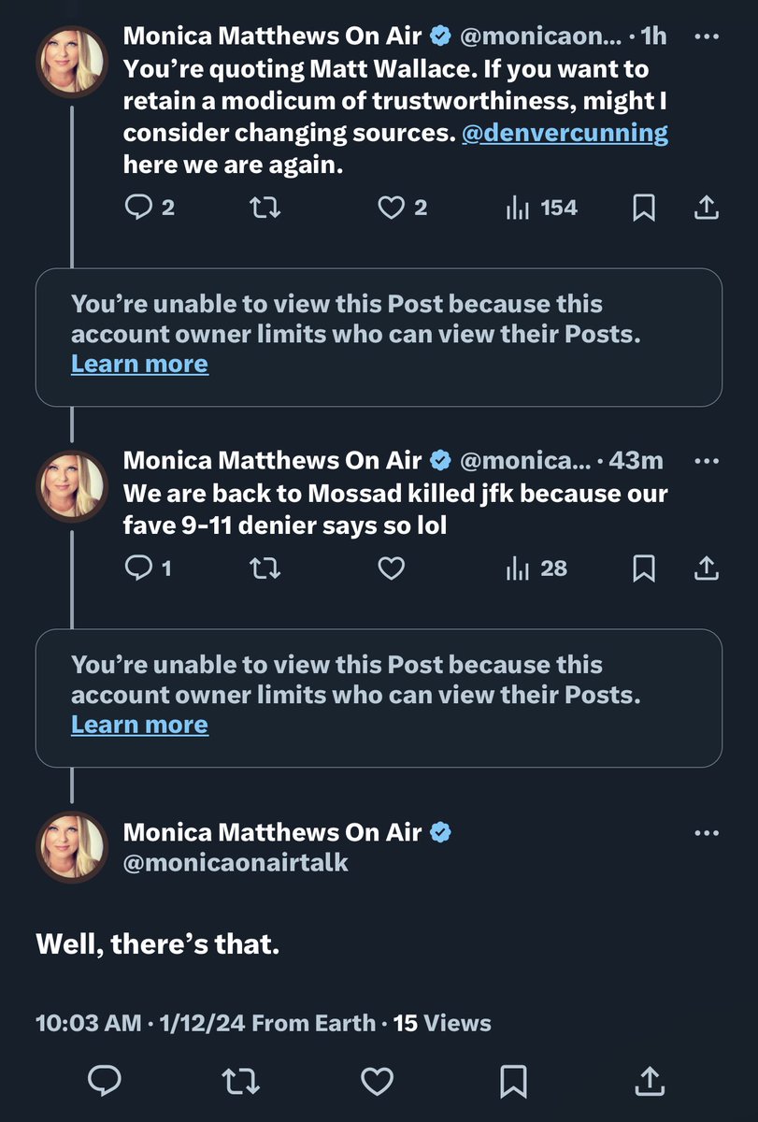Repost the Mossad jfk post

point(265,568)
